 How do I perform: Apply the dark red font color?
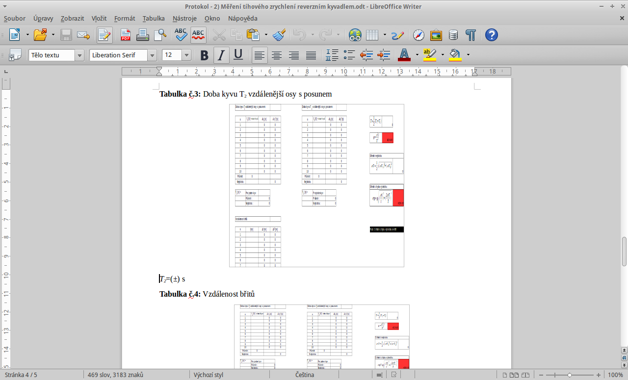(404, 55)
